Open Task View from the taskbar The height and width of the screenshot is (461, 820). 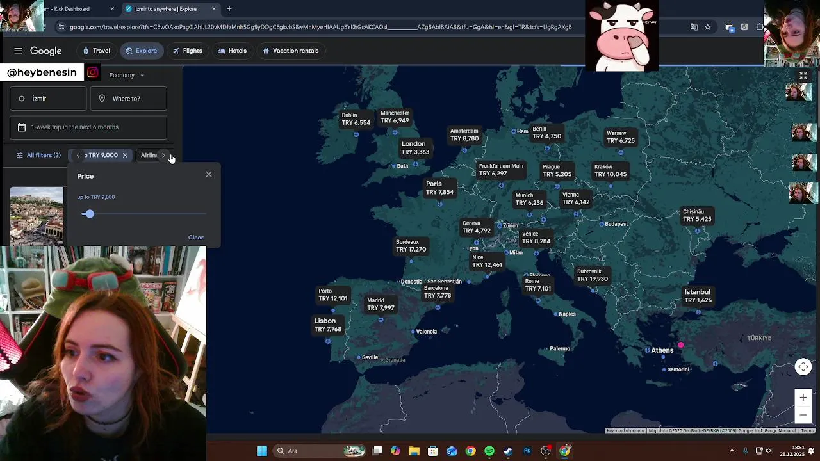tap(377, 451)
